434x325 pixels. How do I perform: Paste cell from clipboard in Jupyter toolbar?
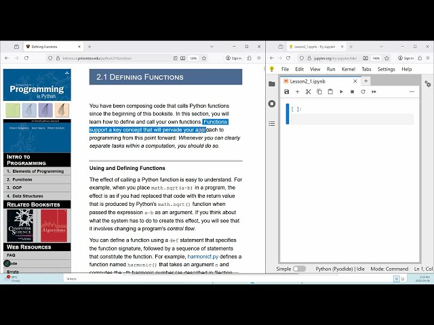click(x=330, y=91)
